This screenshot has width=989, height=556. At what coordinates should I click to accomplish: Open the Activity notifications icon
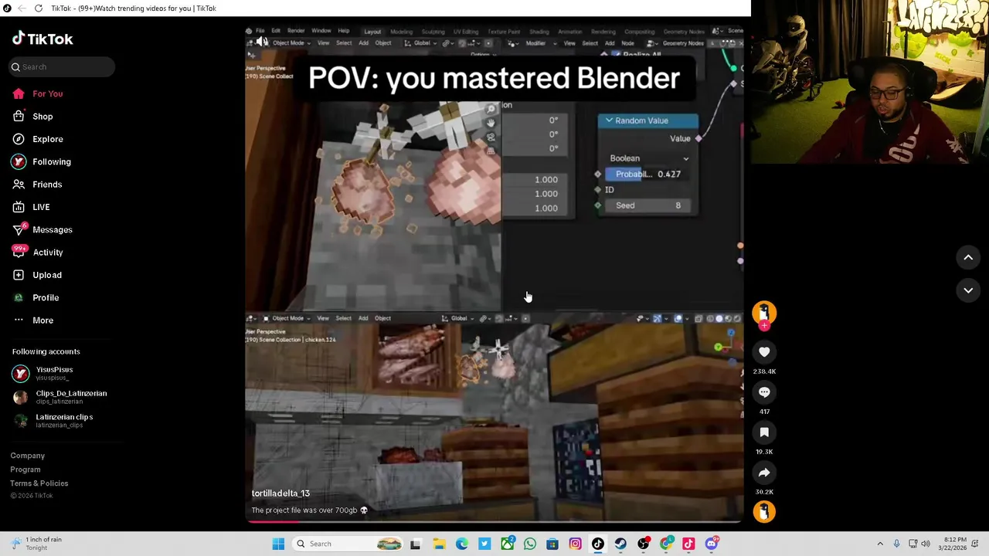pos(19,252)
